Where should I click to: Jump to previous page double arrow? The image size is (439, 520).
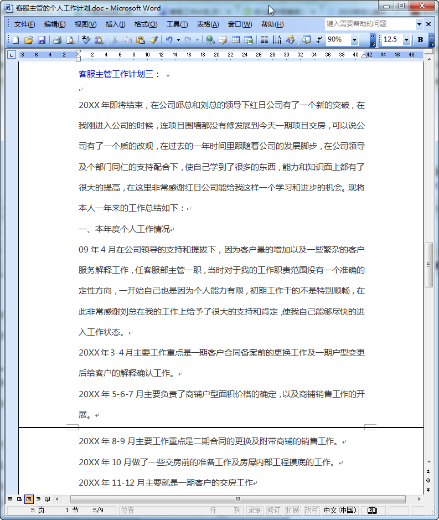tap(428, 471)
